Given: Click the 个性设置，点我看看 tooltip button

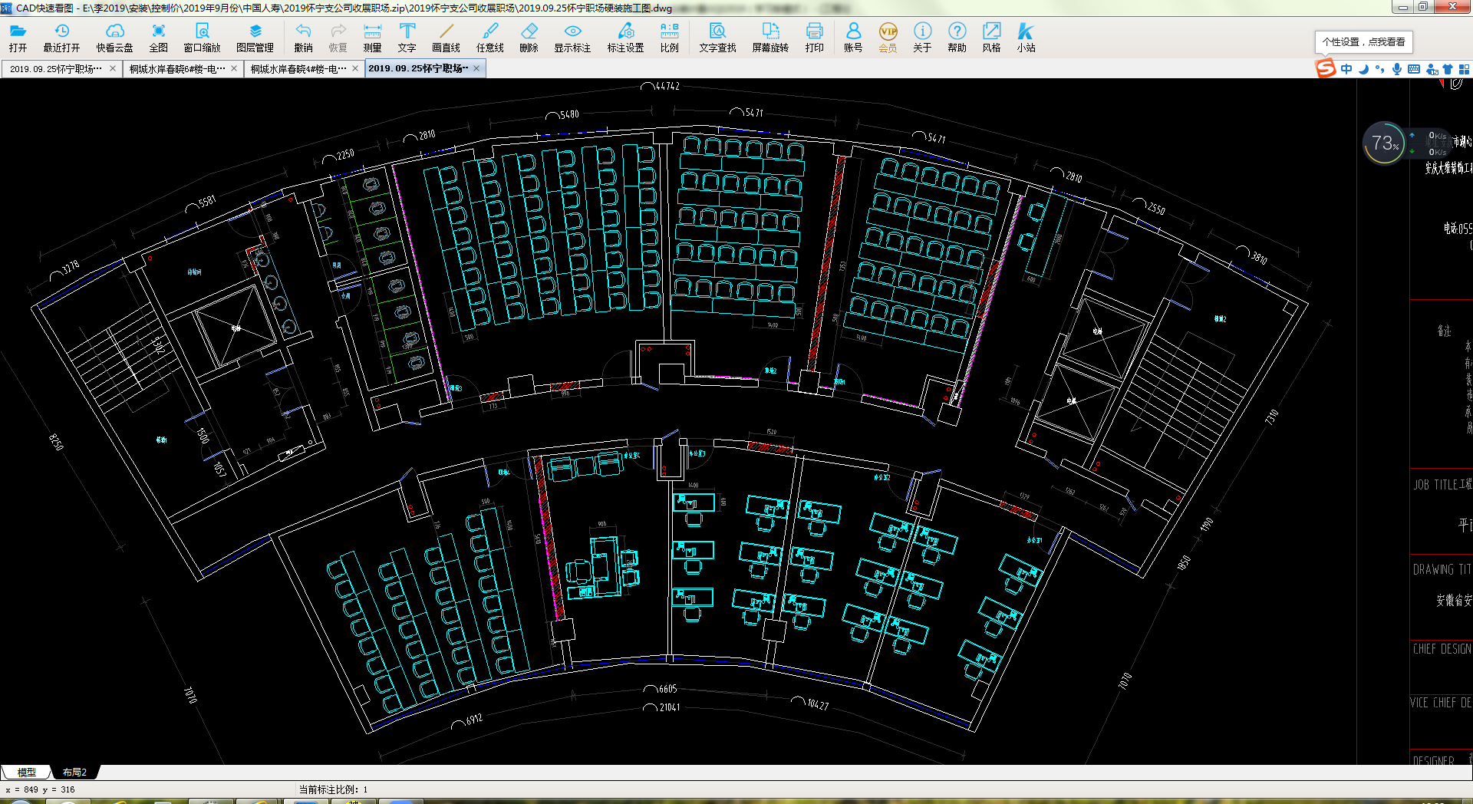Looking at the screenshot, I should click(1363, 42).
